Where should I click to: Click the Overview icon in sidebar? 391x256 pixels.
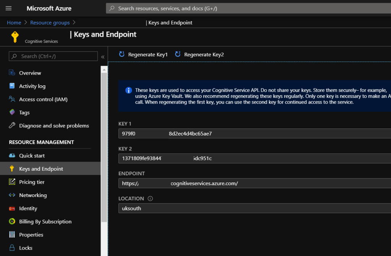pyautogui.click(x=12, y=73)
